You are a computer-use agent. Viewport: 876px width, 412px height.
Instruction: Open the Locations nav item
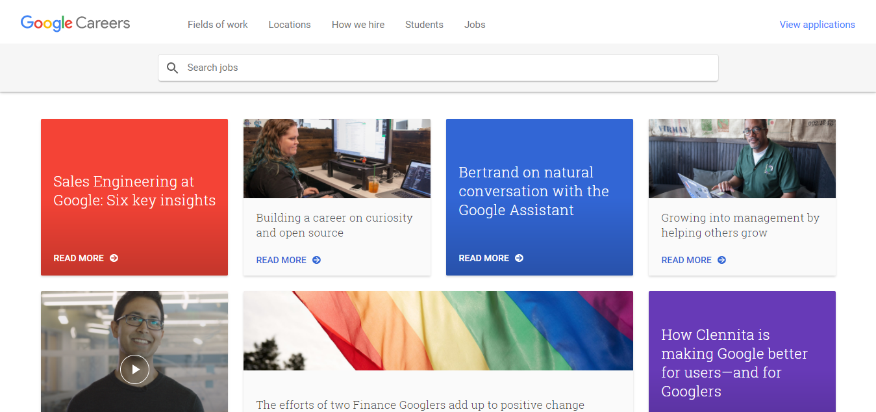coord(290,25)
